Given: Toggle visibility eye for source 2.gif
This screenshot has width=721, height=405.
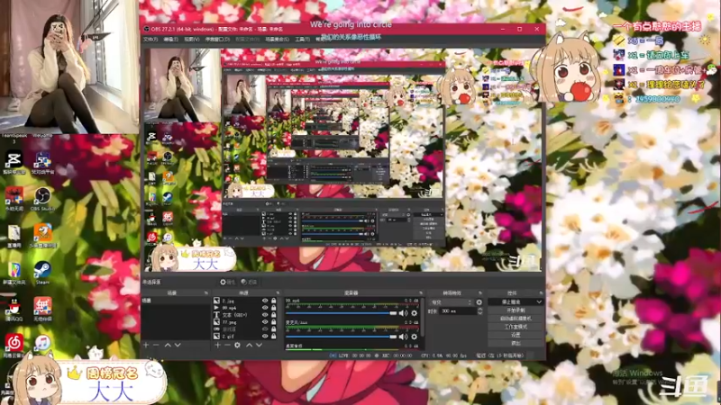Looking at the screenshot, I should coord(265,336).
